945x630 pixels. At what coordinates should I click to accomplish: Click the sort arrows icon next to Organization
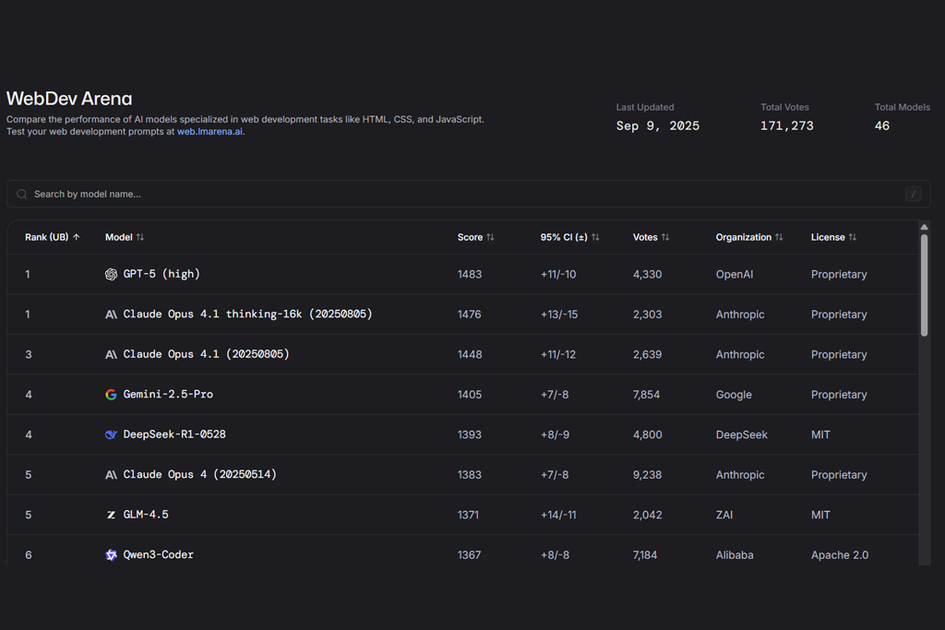coord(779,237)
